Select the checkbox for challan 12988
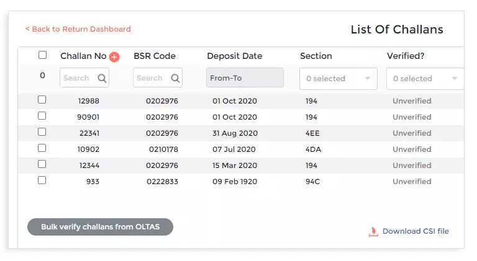Viewport: 477px width, 261px height. pyautogui.click(x=42, y=100)
